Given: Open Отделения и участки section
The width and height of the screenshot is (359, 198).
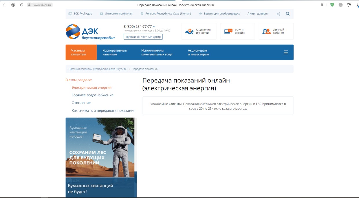Looking at the screenshot, I should (199, 31).
